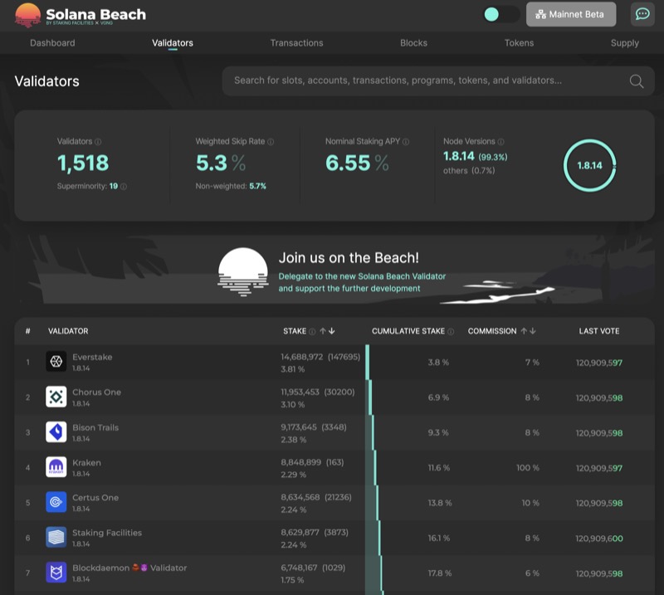Open the Kraken validator page
Image resolution: width=664 pixels, height=595 pixels.
pyautogui.click(x=87, y=462)
